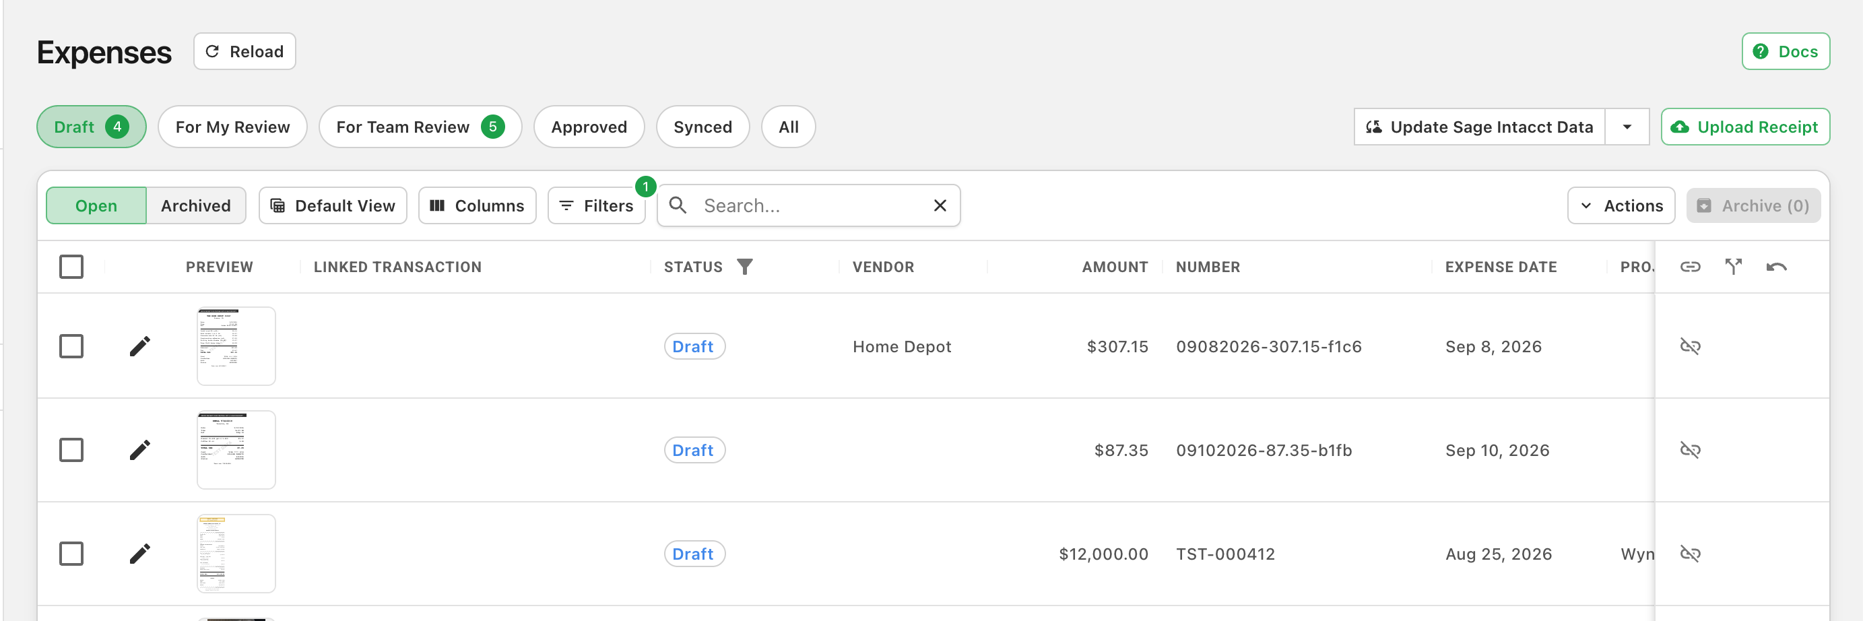The width and height of the screenshot is (1863, 621).
Task: Toggle the select-all checkbox in table header
Action: (71, 267)
